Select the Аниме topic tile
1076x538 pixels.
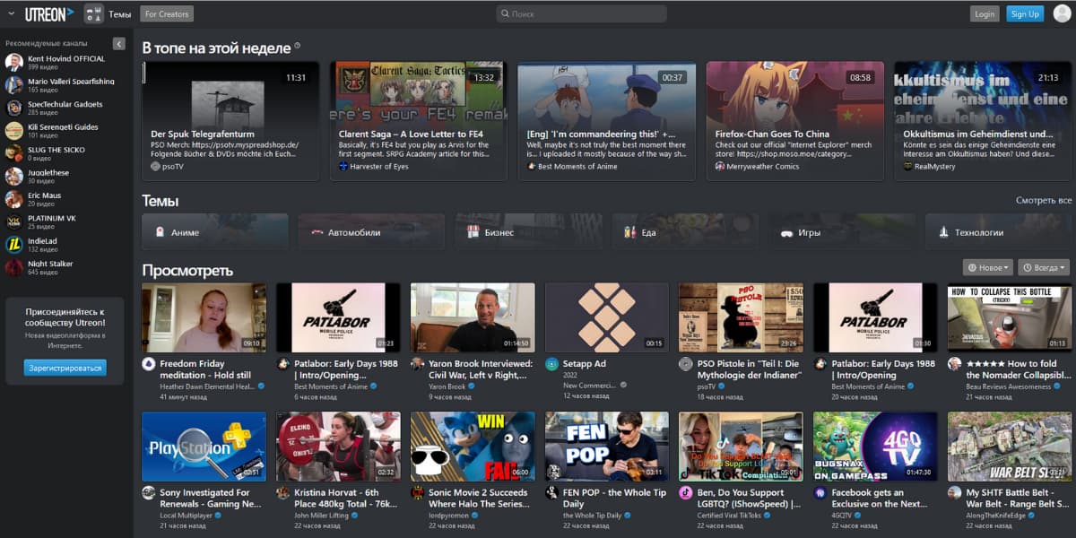[215, 232]
